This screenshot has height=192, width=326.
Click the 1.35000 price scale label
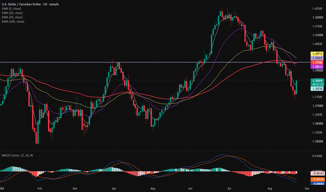coord(318,141)
